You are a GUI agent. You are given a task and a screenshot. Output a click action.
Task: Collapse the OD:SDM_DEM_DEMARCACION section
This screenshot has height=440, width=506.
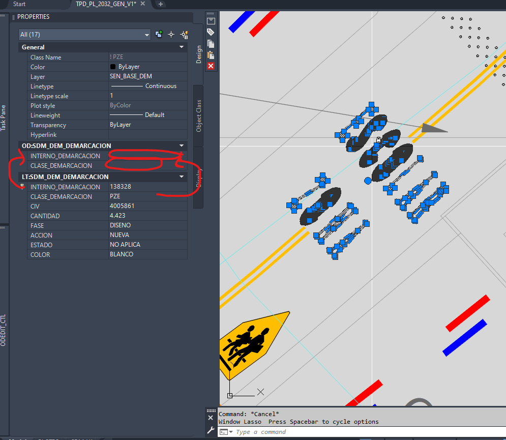click(x=182, y=146)
